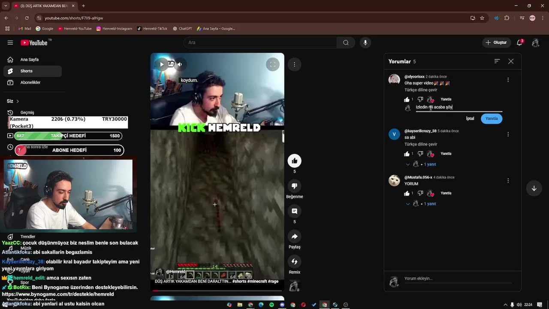This screenshot has width=549, height=309.
Task: Click the reply text input field
Action: pos(459,107)
